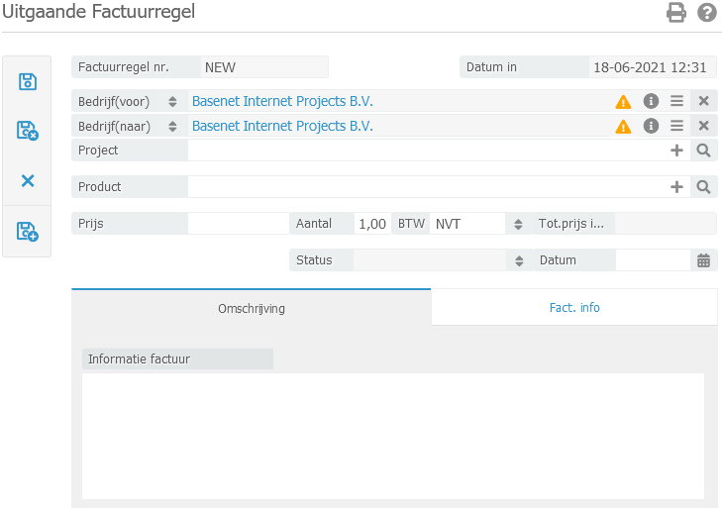Open the menu icon on Bedrijf(voor) row
The width and height of the screenshot is (722, 508).
[x=677, y=101]
